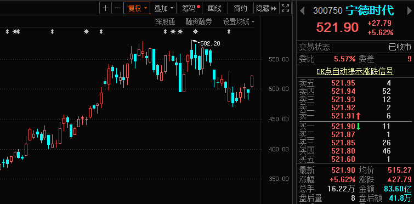
Task: Click the green down arrow beside 521.90
Action: [358, 127]
